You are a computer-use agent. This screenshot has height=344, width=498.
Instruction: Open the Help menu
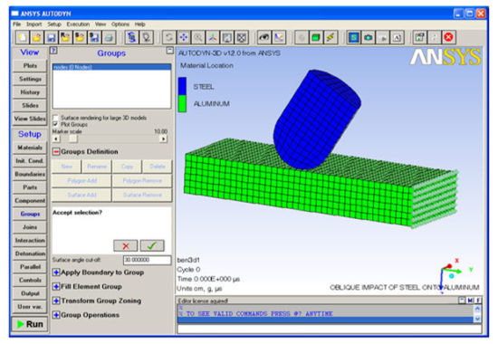click(139, 24)
